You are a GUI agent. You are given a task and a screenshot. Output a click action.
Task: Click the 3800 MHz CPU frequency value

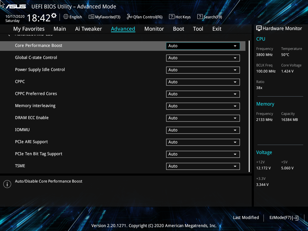pos(264,55)
